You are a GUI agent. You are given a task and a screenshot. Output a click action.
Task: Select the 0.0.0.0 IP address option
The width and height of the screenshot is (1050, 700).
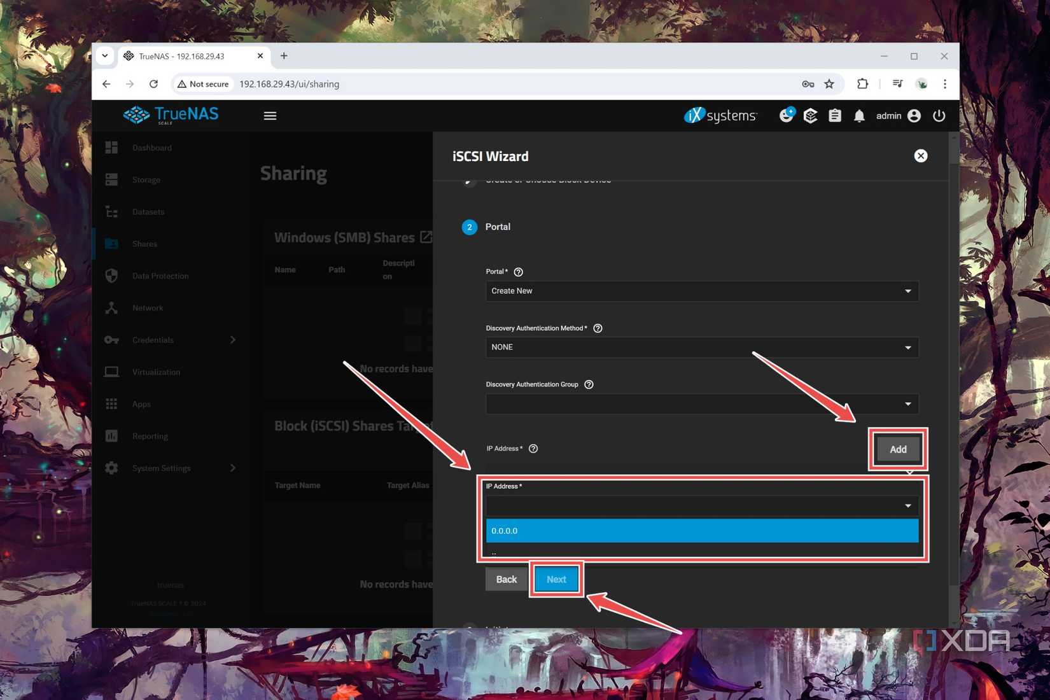(702, 531)
